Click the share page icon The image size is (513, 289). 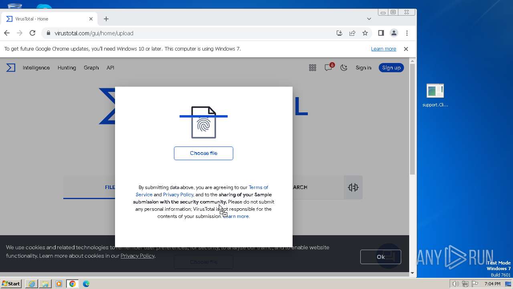tap(352, 33)
